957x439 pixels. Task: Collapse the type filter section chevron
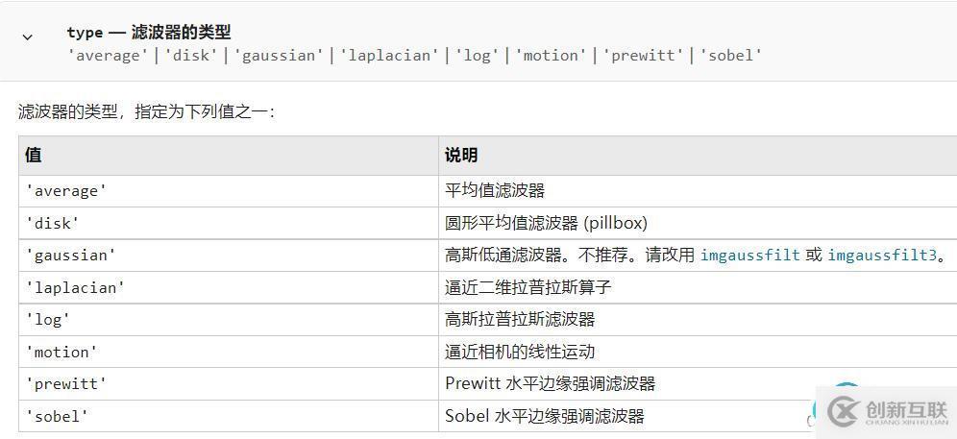pos(27,37)
